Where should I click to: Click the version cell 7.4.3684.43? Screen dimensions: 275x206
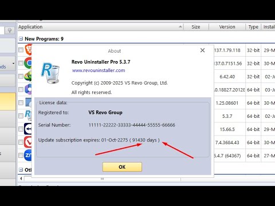(x=227, y=142)
